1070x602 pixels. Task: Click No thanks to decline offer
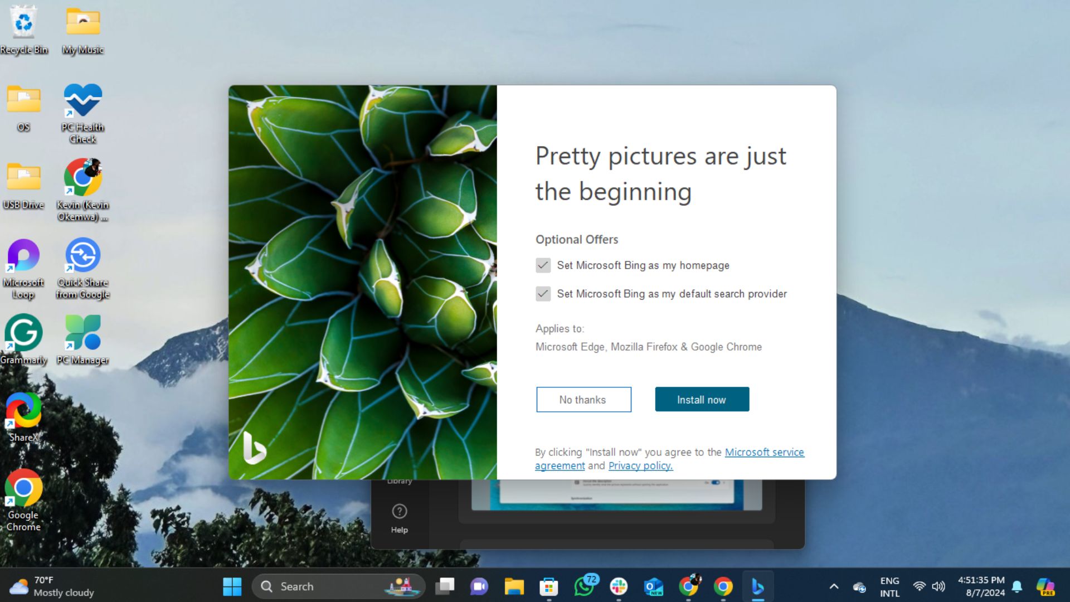coord(583,399)
